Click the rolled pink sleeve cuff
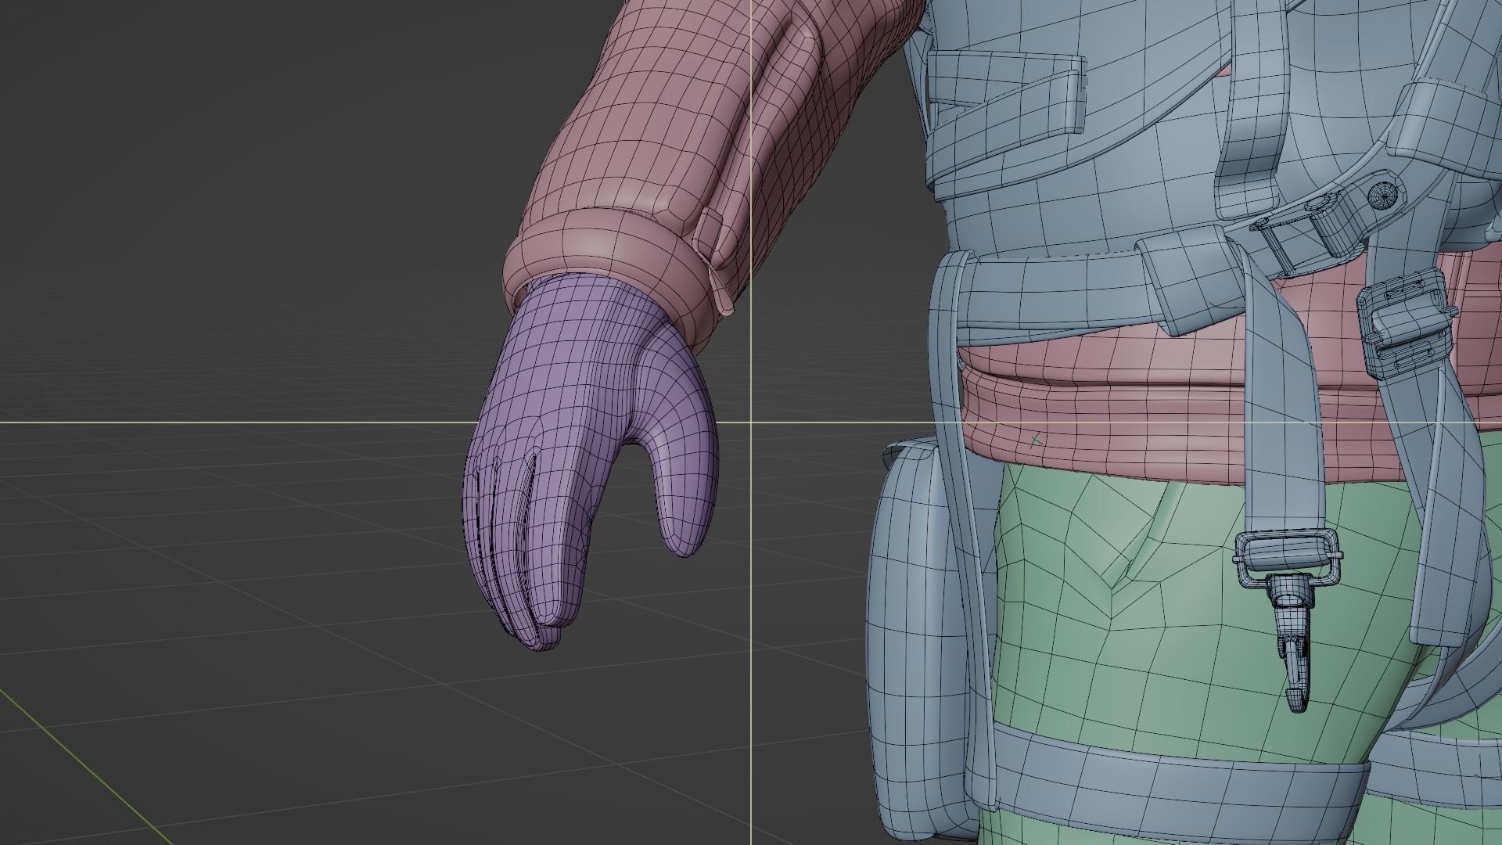The image size is (1502, 845). point(595,243)
